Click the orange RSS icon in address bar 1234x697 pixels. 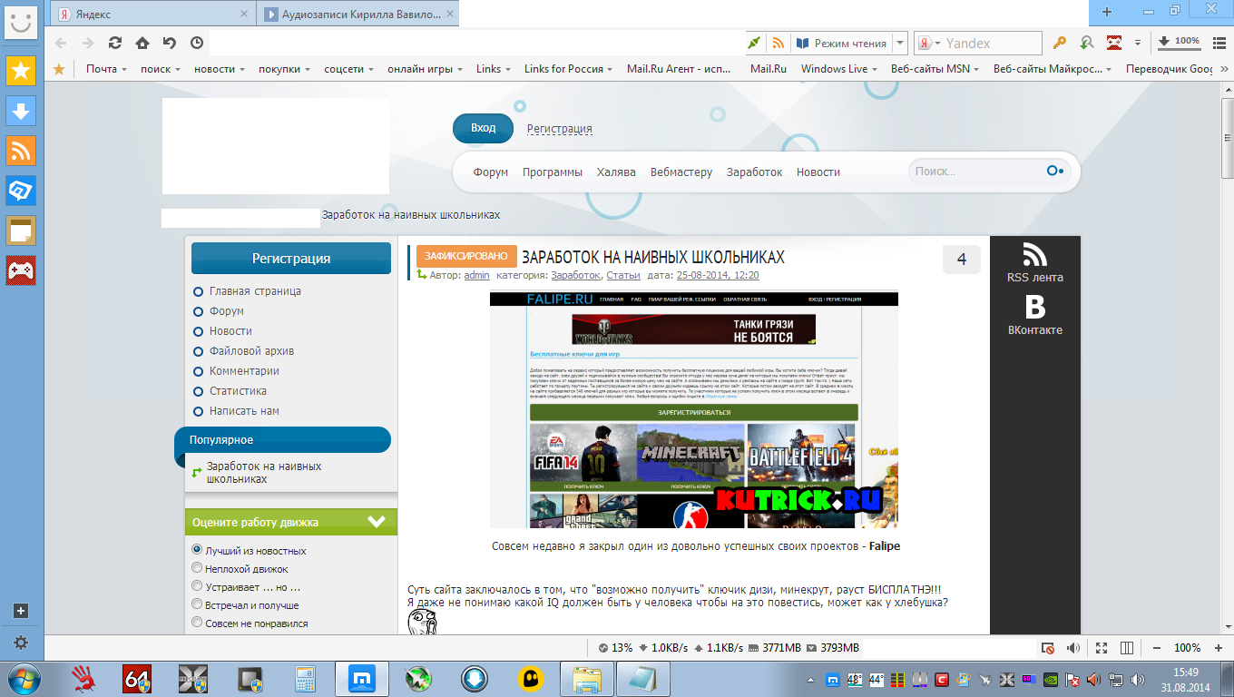coord(778,43)
